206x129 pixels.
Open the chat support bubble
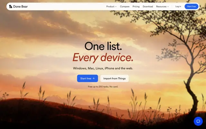[198, 121]
